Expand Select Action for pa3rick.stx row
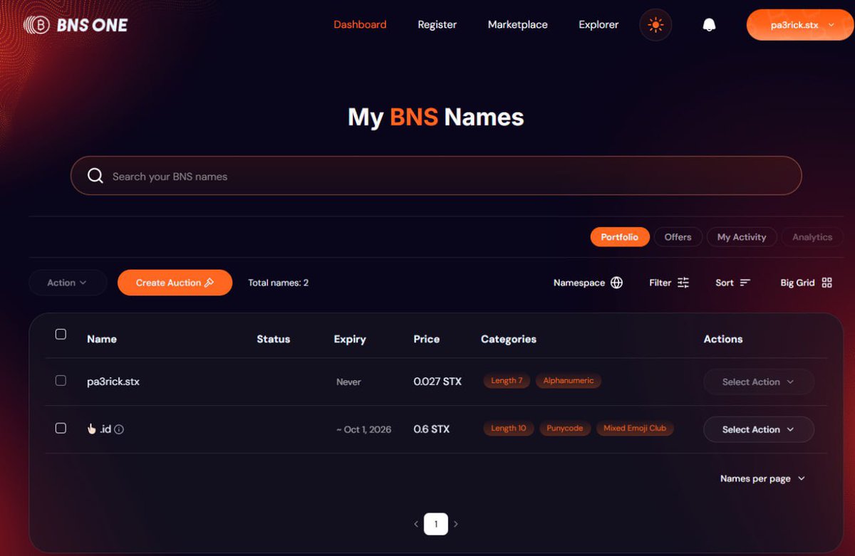855x556 pixels. click(758, 382)
